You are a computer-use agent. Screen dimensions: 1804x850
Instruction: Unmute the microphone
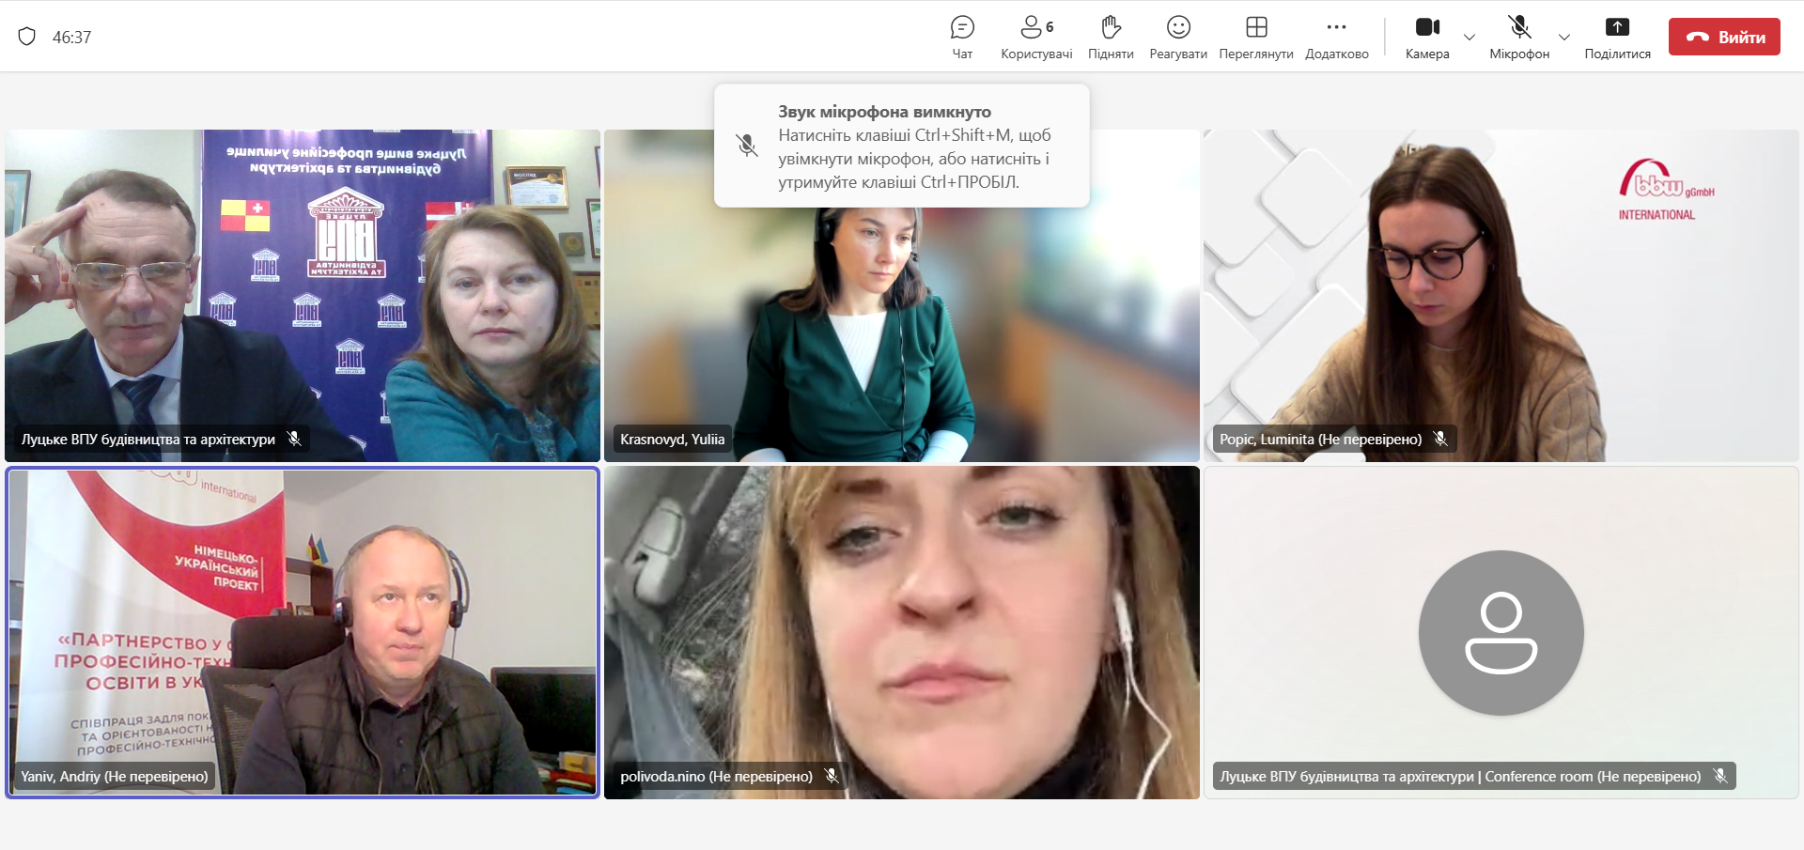pyautogui.click(x=1518, y=37)
